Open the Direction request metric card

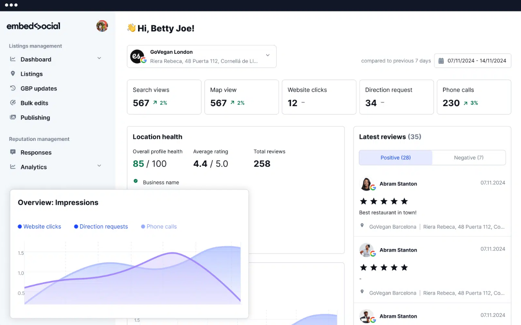pyautogui.click(x=397, y=97)
